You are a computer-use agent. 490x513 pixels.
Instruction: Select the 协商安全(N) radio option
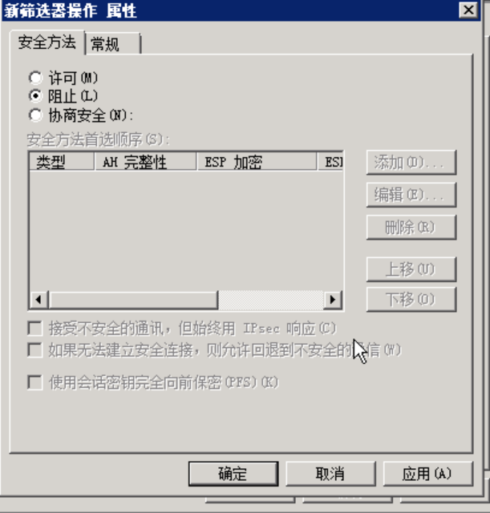[x=35, y=115]
